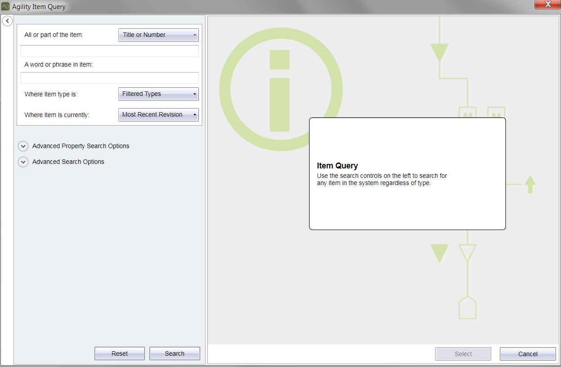Click the 'Item Query' heading text

click(337, 166)
